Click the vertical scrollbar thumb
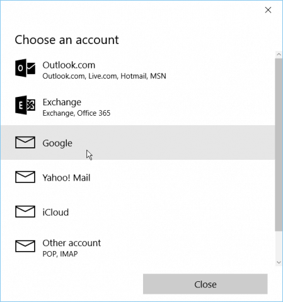 279,145
